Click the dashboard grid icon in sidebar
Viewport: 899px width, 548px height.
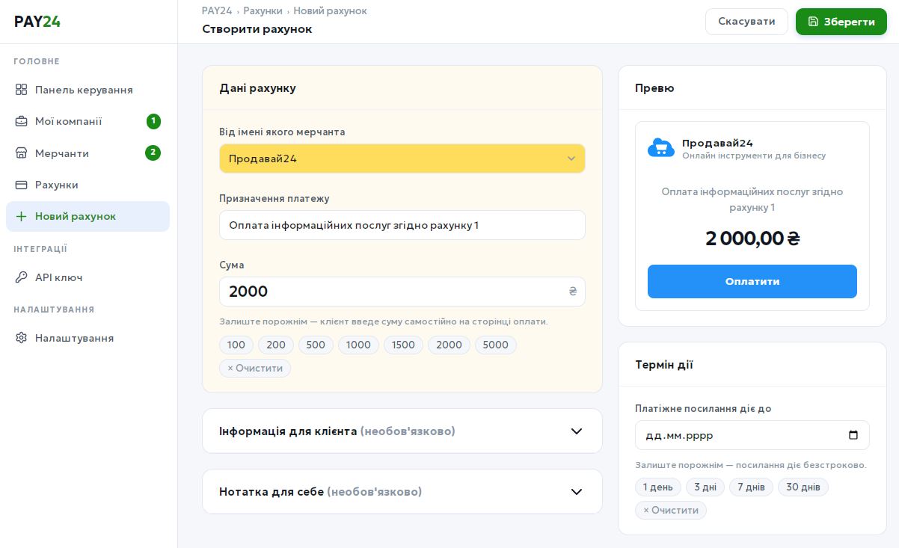[x=22, y=90]
